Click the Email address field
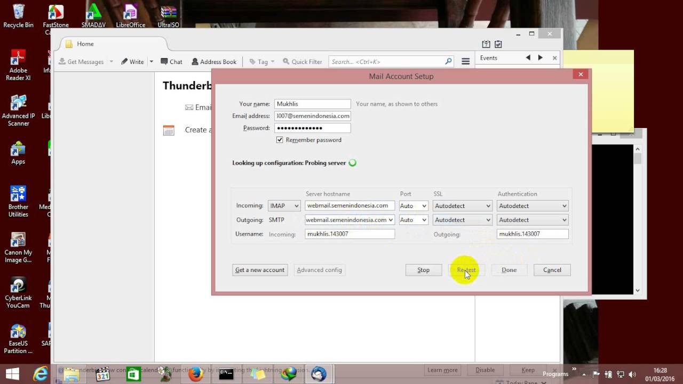Image resolution: width=683 pixels, height=384 pixels. pos(313,116)
